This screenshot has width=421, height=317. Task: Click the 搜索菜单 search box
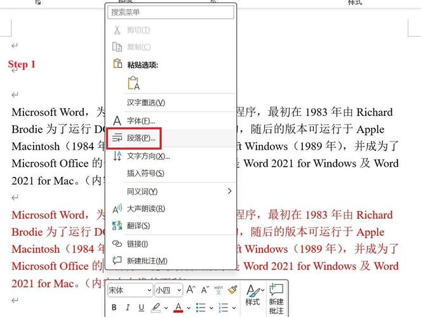[170, 12]
